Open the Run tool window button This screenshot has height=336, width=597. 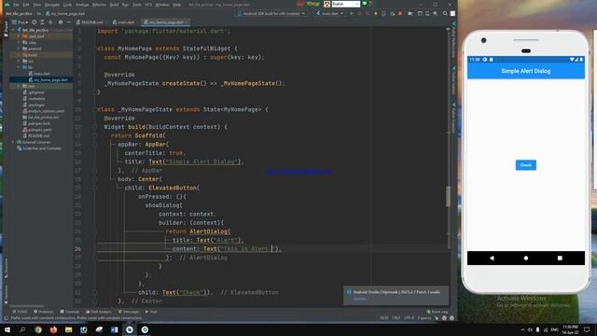coord(151,312)
